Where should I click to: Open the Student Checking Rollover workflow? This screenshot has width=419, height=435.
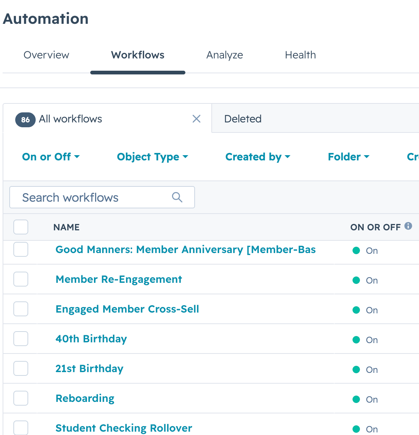(x=124, y=428)
